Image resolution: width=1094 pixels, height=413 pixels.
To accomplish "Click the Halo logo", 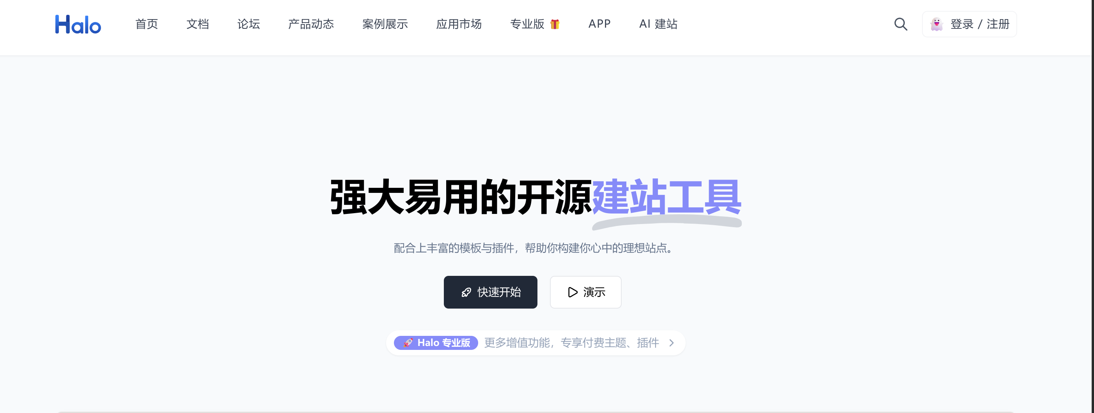I will point(78,24).
